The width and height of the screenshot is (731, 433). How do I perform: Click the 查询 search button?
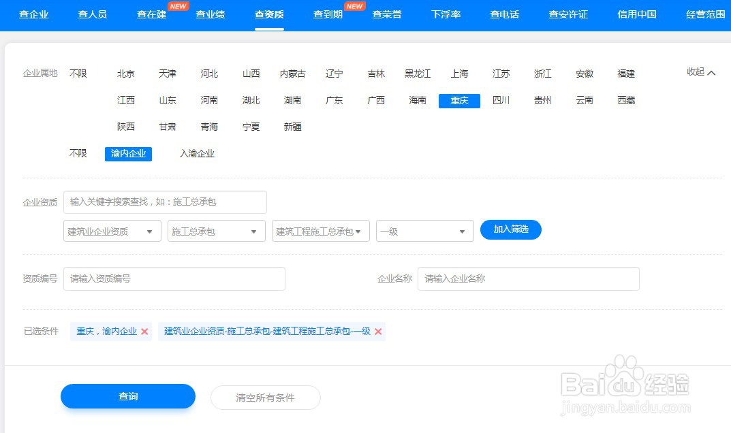pos(127,396)
